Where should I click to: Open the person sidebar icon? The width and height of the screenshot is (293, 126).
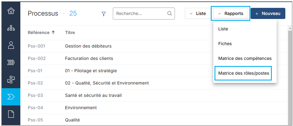(11, 45)
